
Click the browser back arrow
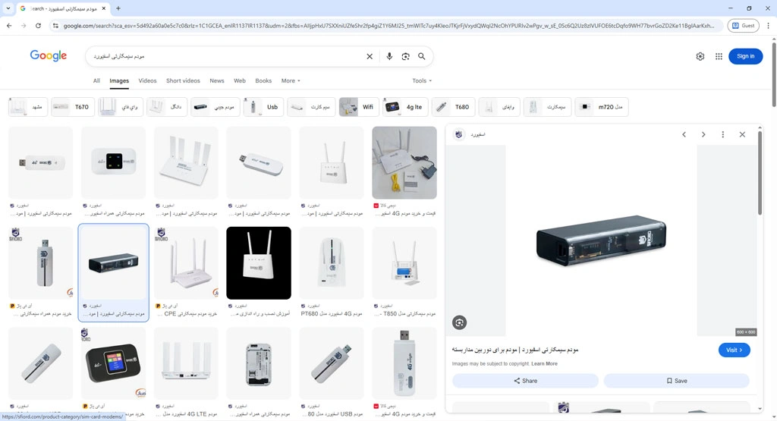[9, 25]
